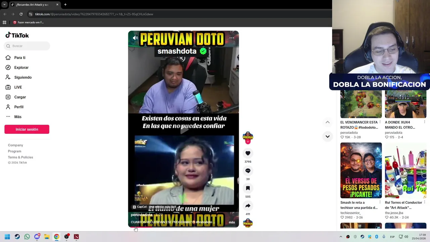Image resolution: width=430 pixels, height=242 pixels.
Task: Play the video via center play icon
Action: pyautogui.click(x=183, y=129)
